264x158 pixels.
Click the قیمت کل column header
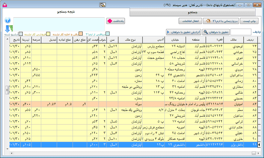(x=93, y=40)
